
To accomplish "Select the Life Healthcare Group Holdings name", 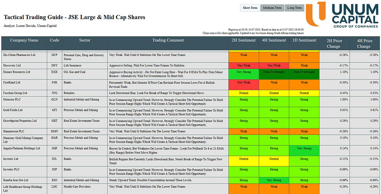I will pyautogui.click(x=23, y=189).
